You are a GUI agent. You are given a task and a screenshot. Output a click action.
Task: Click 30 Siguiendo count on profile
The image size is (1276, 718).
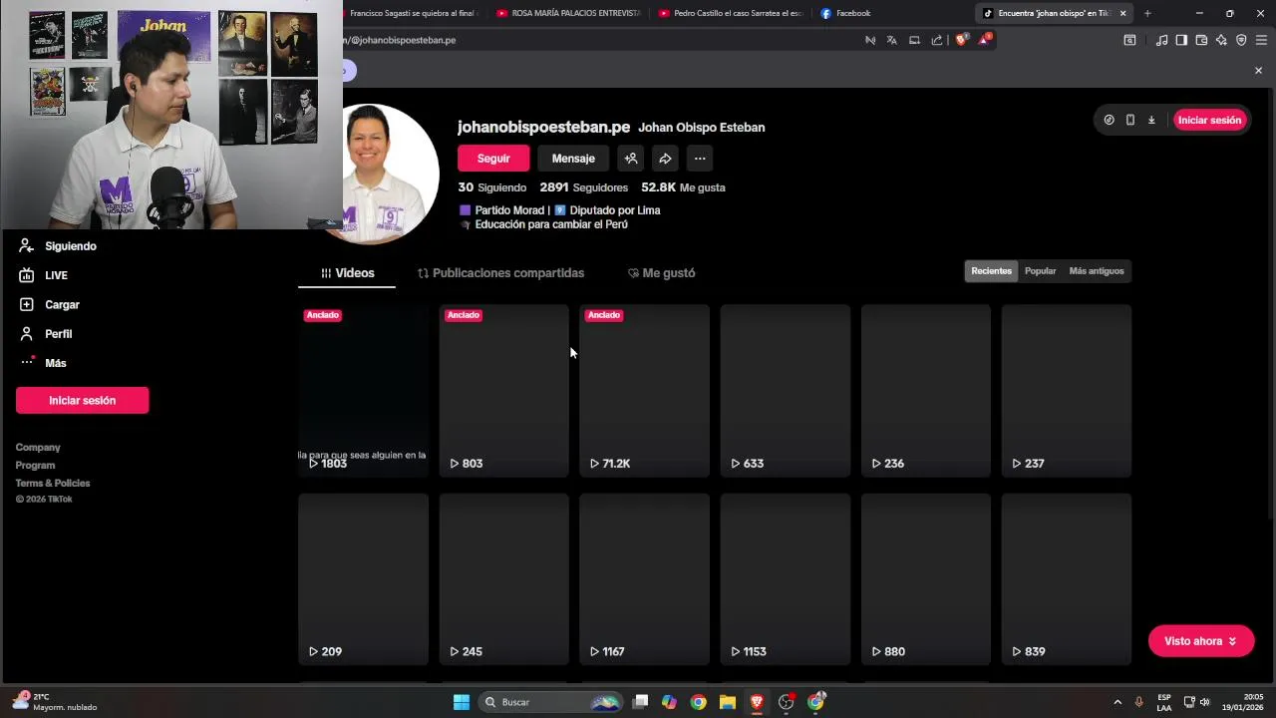492,187
